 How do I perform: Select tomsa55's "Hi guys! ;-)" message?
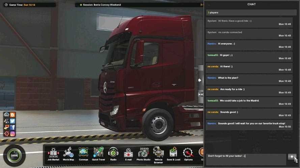(249, 57)
